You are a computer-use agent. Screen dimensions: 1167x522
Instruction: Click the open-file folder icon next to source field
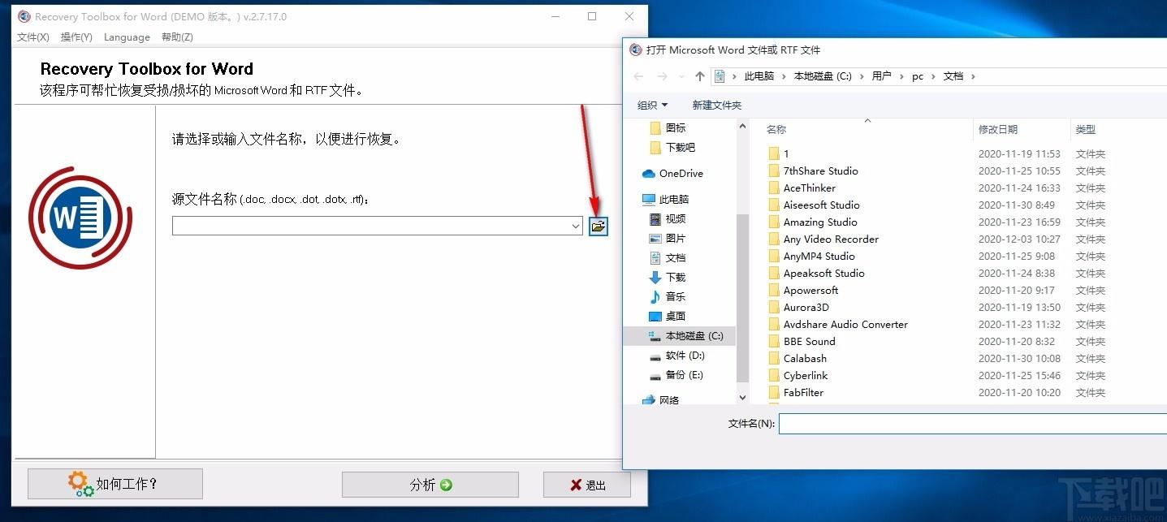click(x=599, y=226)
